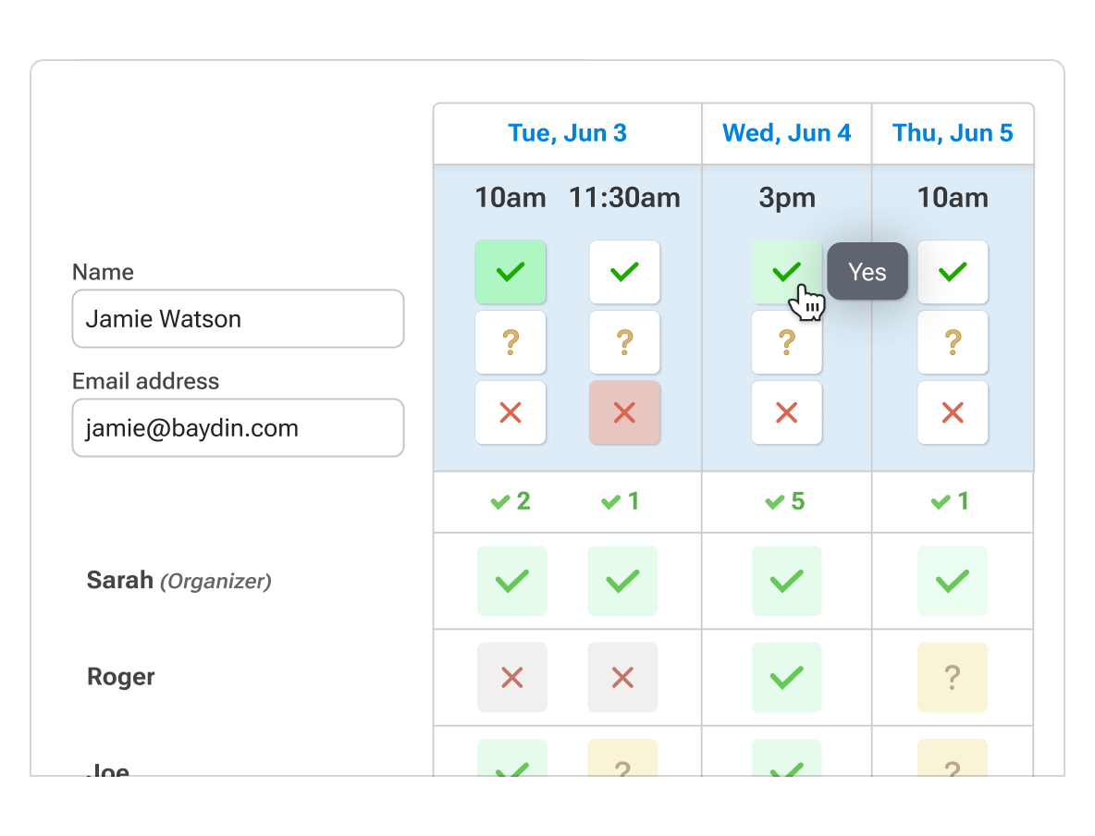
Task: Select the green checkmark count for Tuesday 10am
Action: tap(511, 500)
